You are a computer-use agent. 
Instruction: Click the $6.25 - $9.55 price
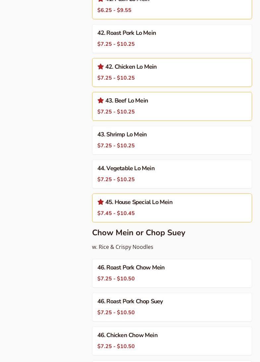click(x=114, y=10)
